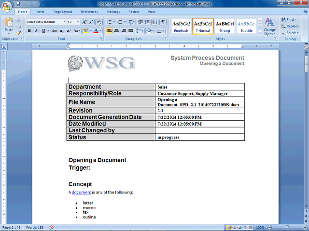The width and height of the screenshot is (309, 231).
Task: Grow font size button
Action: [84, 22]
